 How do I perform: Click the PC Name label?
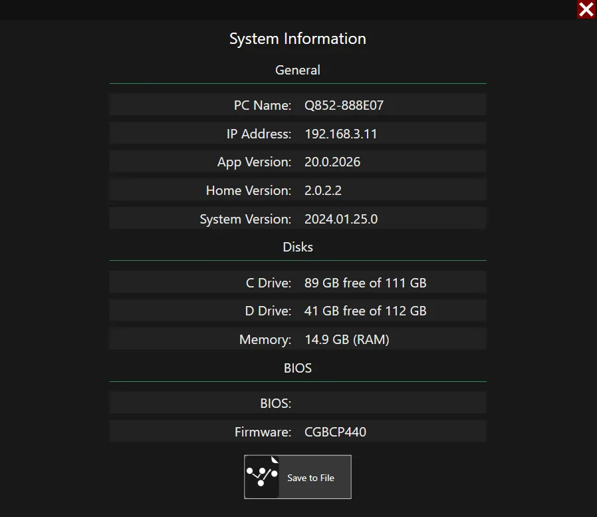[x=263, y=105]
